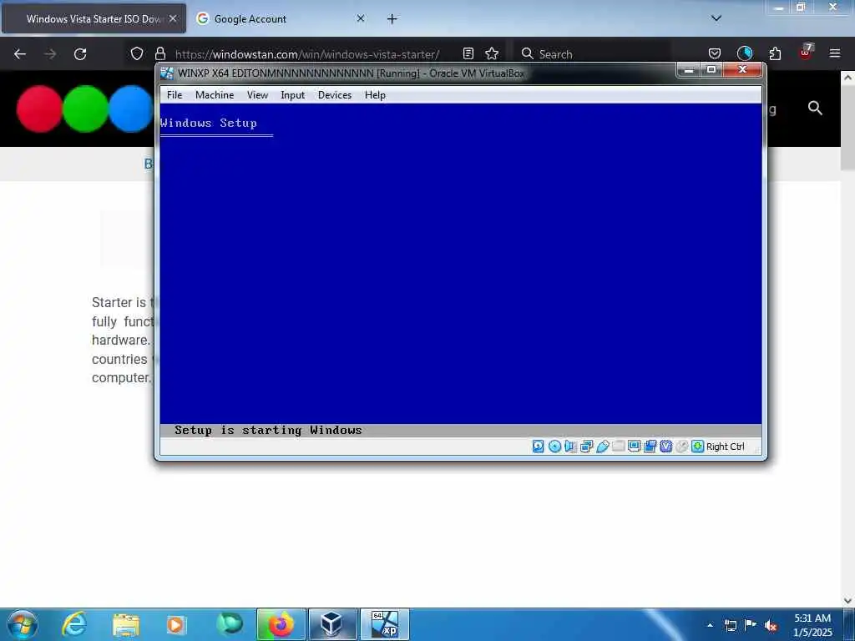The width and height of the screenshot is (855, 641).
Task: Click the VirtualBox Manager cube taskbar button
Action: tap(332, 624)
